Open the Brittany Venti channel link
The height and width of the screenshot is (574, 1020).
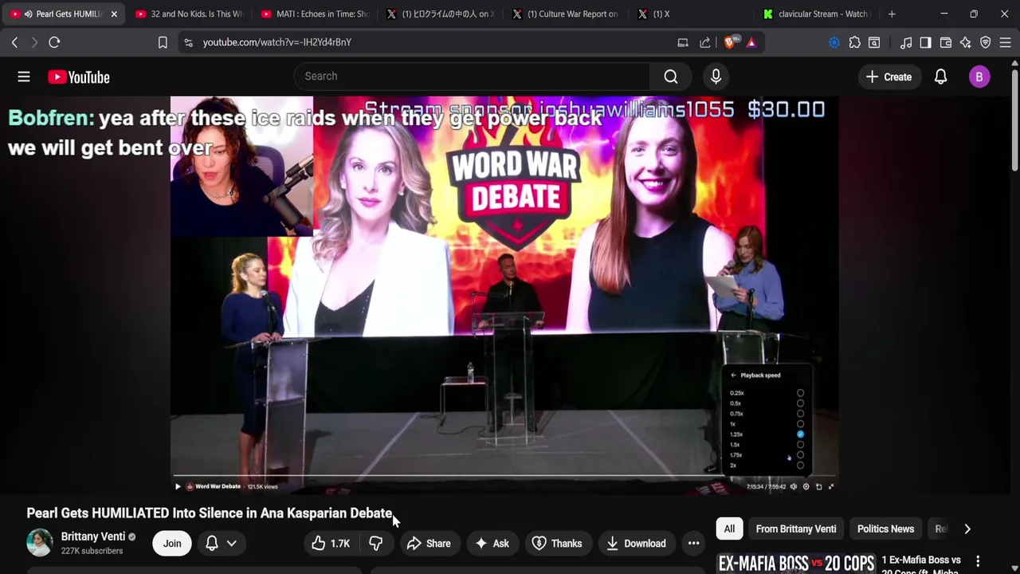coord(93,537)
